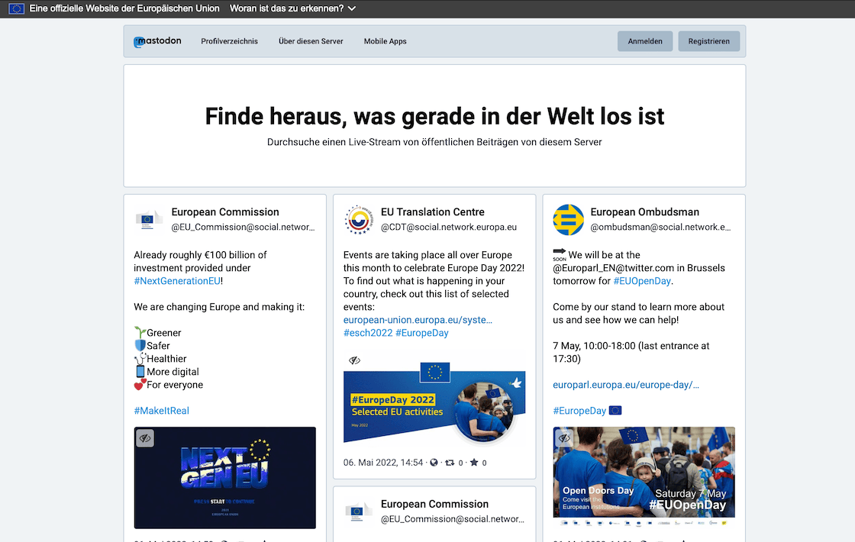The height and width of the screenshot is (542, 855).
Task: Click the #NextGenerationEU hashtag
Action: pos(177,281)
